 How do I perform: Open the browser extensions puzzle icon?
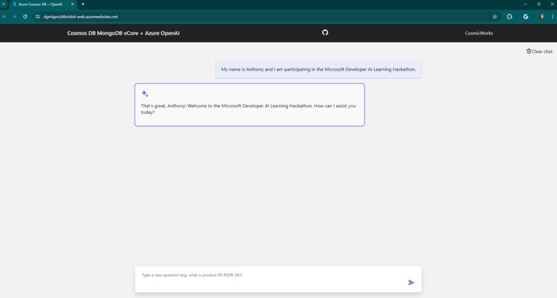coord(509,17)
